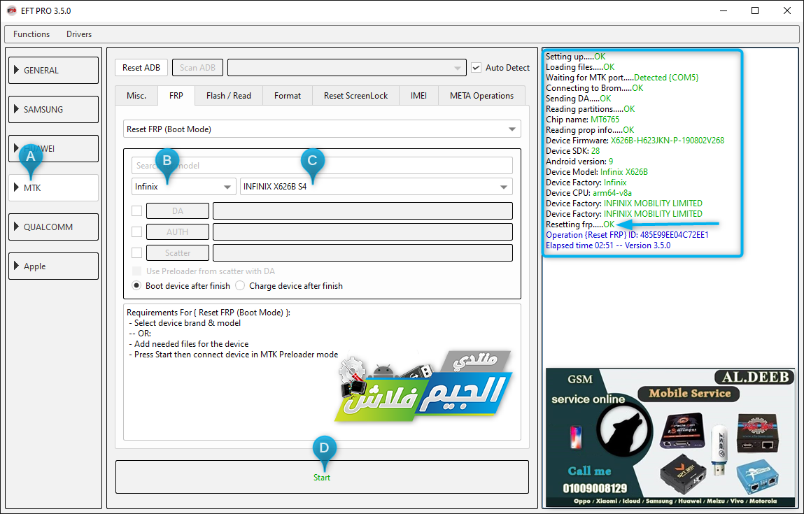Viewport: 804px width, 514px height.
Task: Toggle the Scatter checkbox
Action: pyautogui.click(x=137, y=252)
